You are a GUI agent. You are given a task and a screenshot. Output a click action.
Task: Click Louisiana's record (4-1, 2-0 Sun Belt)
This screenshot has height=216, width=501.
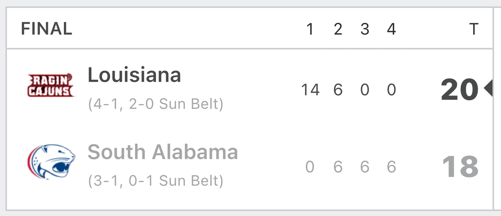[156, 104]
